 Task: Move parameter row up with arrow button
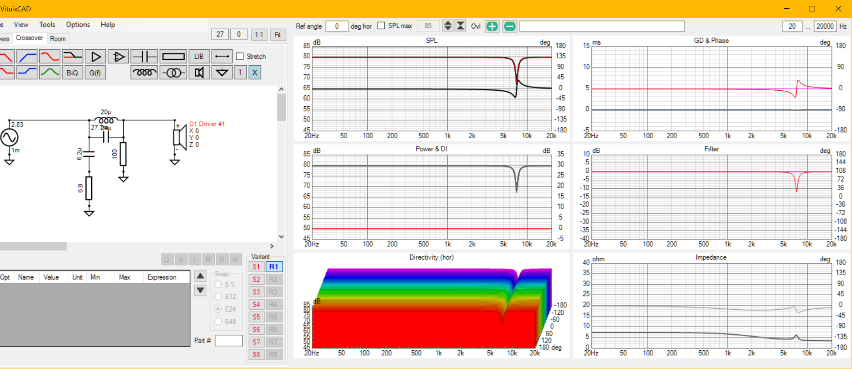pyautogui.click(x=200, y=276)
